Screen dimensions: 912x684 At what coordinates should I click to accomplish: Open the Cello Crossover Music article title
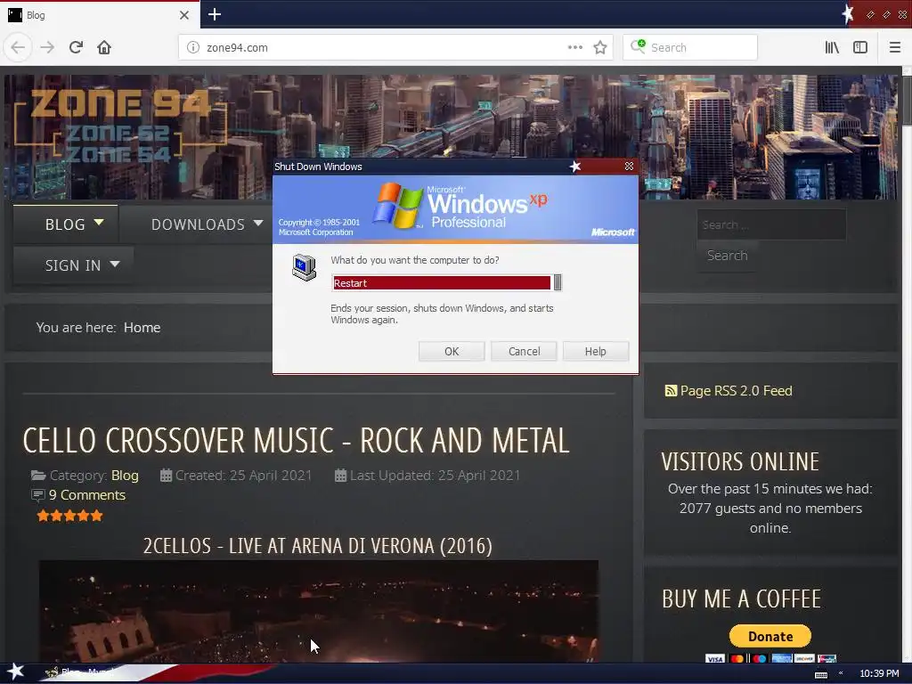click(x=296, y=440)
